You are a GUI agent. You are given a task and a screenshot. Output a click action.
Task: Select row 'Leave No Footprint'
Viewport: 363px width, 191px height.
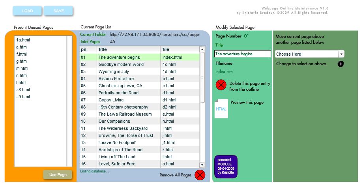139,142
